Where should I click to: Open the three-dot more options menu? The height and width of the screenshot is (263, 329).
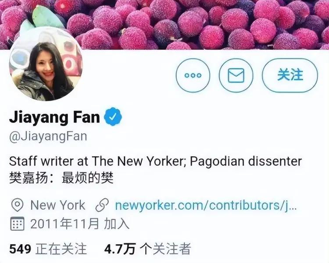(x=193, y=75)
